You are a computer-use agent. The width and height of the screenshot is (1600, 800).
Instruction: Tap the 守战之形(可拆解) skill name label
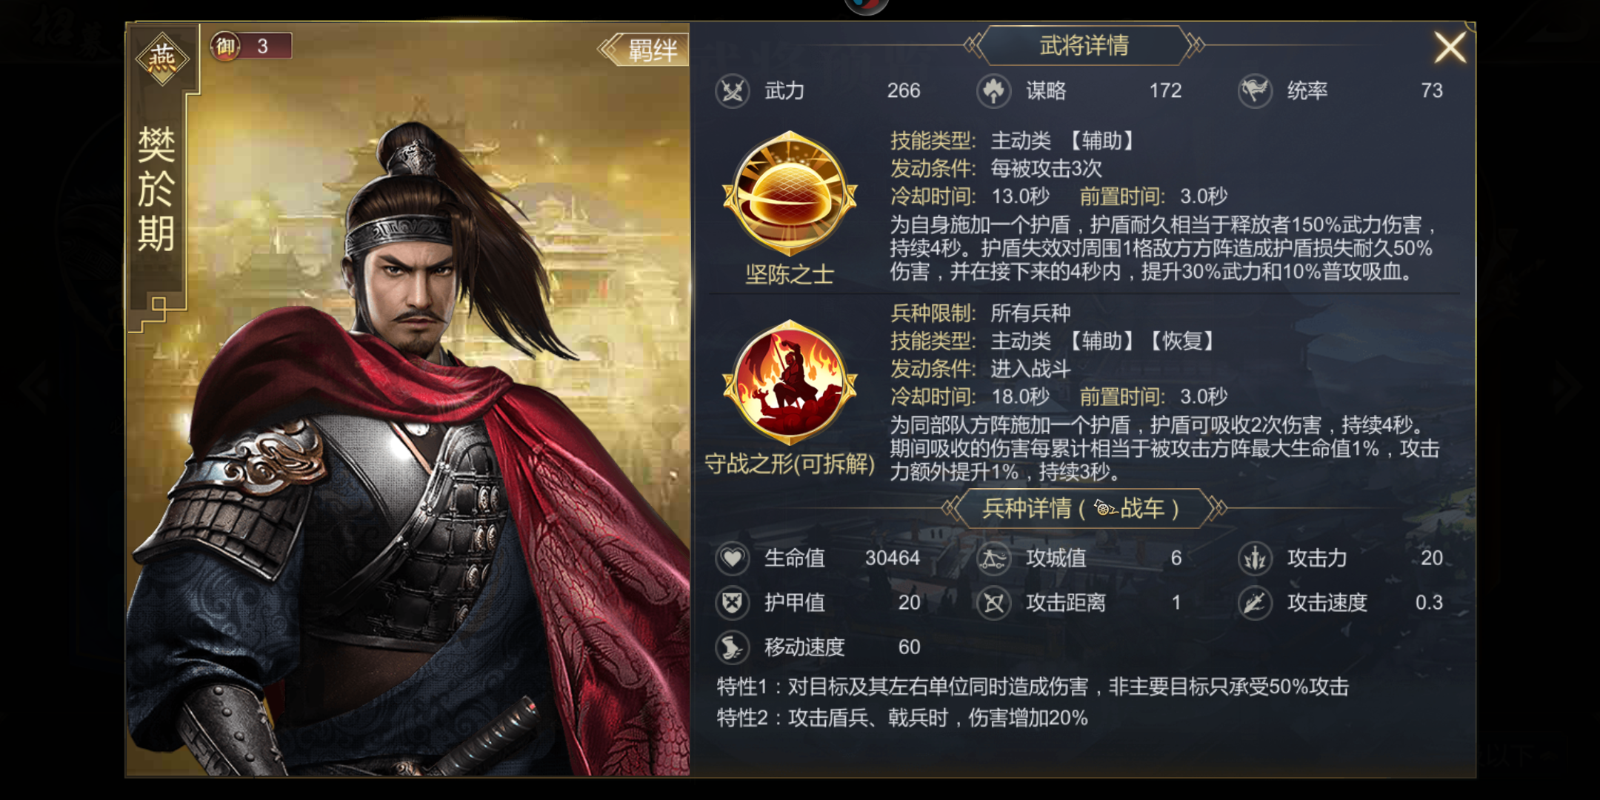coord(790,464)
